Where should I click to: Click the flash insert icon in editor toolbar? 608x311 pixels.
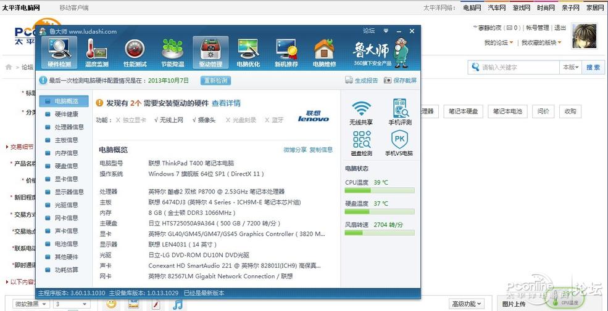tap(156, 304)
